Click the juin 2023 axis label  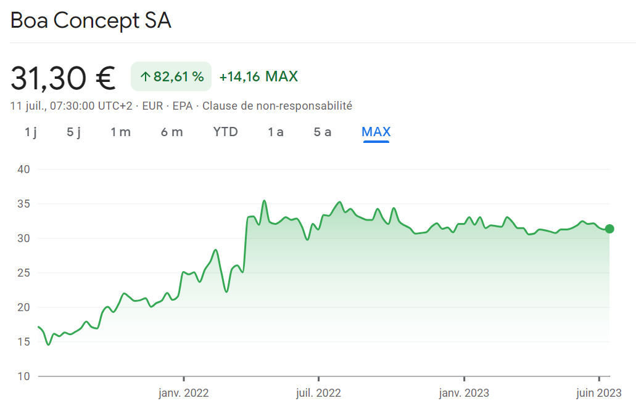(x=599, y=393)
